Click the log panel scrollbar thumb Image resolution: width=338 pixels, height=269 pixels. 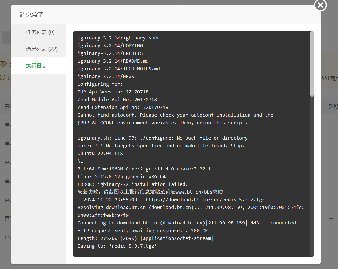pyautogui.click(x=312, y=64)
